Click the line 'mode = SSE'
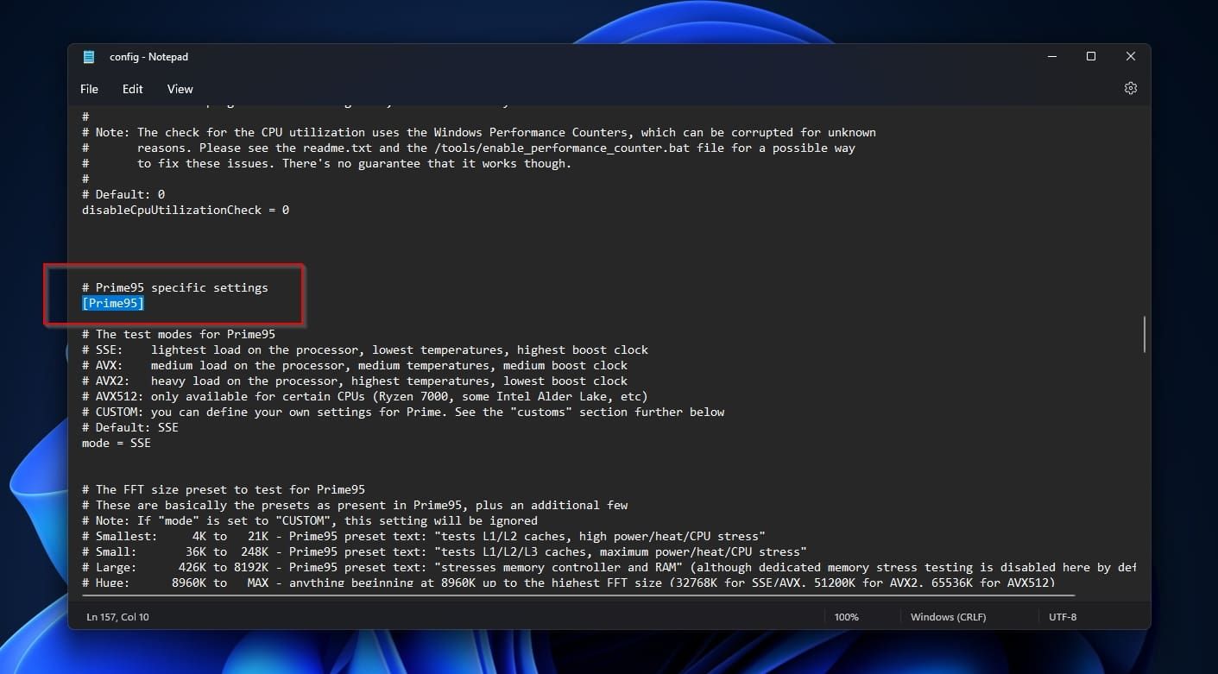Viewport: 1218px width, 674px height. pos(117,443)
